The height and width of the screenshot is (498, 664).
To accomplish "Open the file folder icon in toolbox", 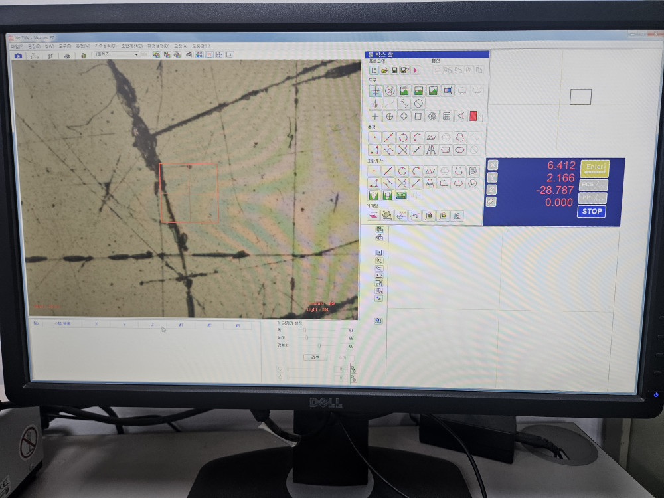I will [x=384, y=70].
